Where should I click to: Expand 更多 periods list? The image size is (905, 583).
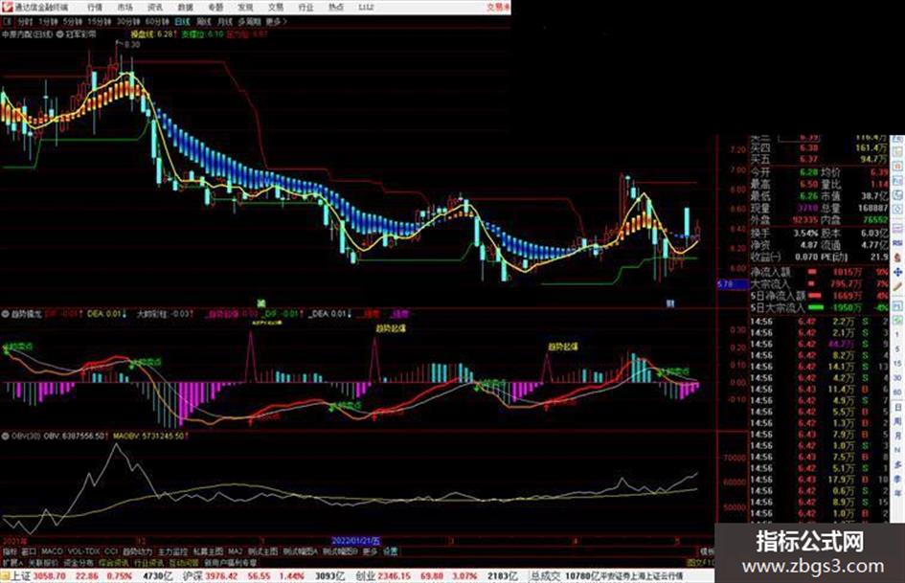pyautogui.click(x=277, y=21)
